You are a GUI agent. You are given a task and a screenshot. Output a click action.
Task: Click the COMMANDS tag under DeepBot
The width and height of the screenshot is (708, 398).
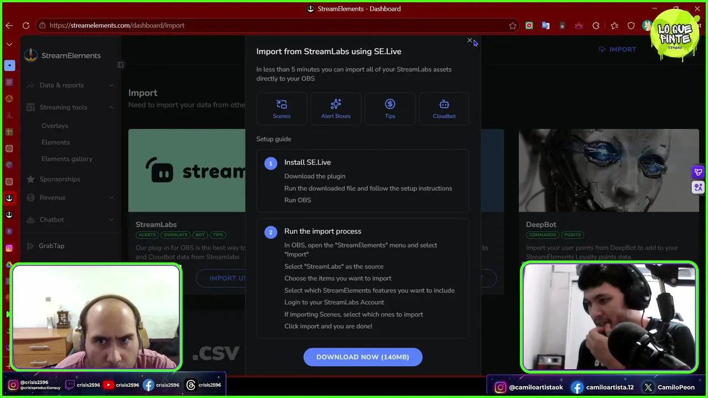pos(543,235)
